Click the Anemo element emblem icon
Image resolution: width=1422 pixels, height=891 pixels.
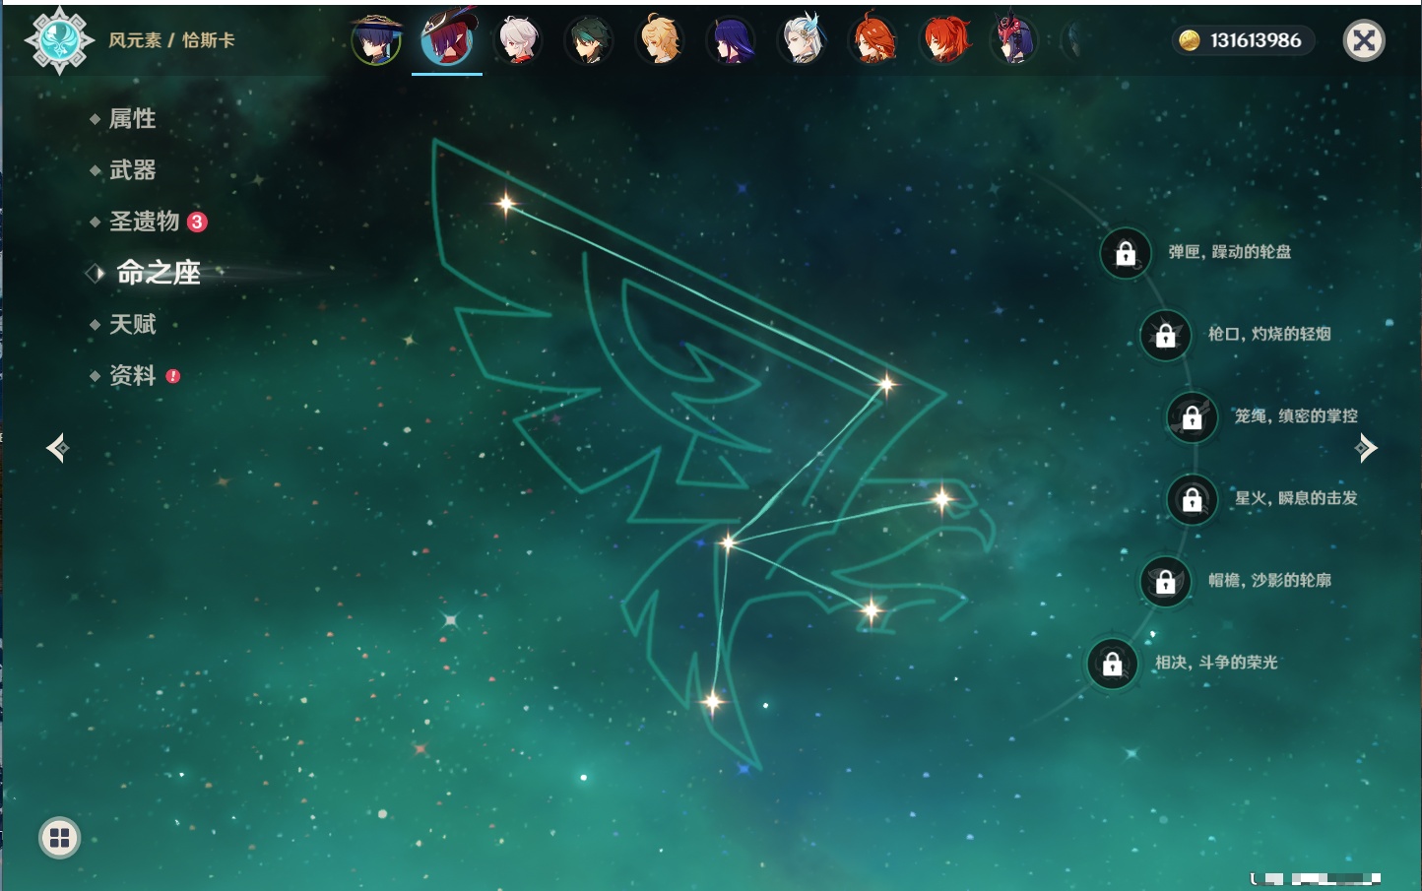tap(59, 40)
